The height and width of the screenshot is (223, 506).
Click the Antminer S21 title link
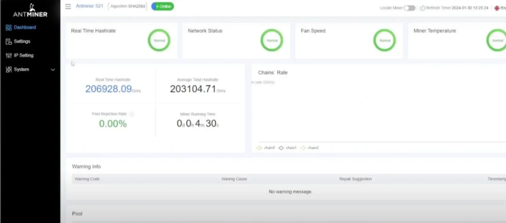(x=89, y=6)
